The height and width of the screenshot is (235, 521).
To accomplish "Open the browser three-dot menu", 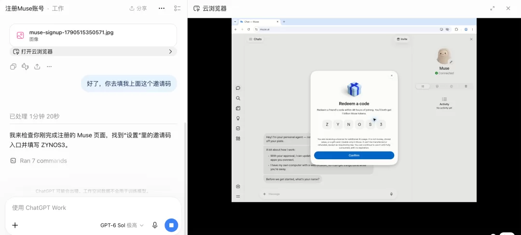I will pyautogui.click(x=472, y=29).
